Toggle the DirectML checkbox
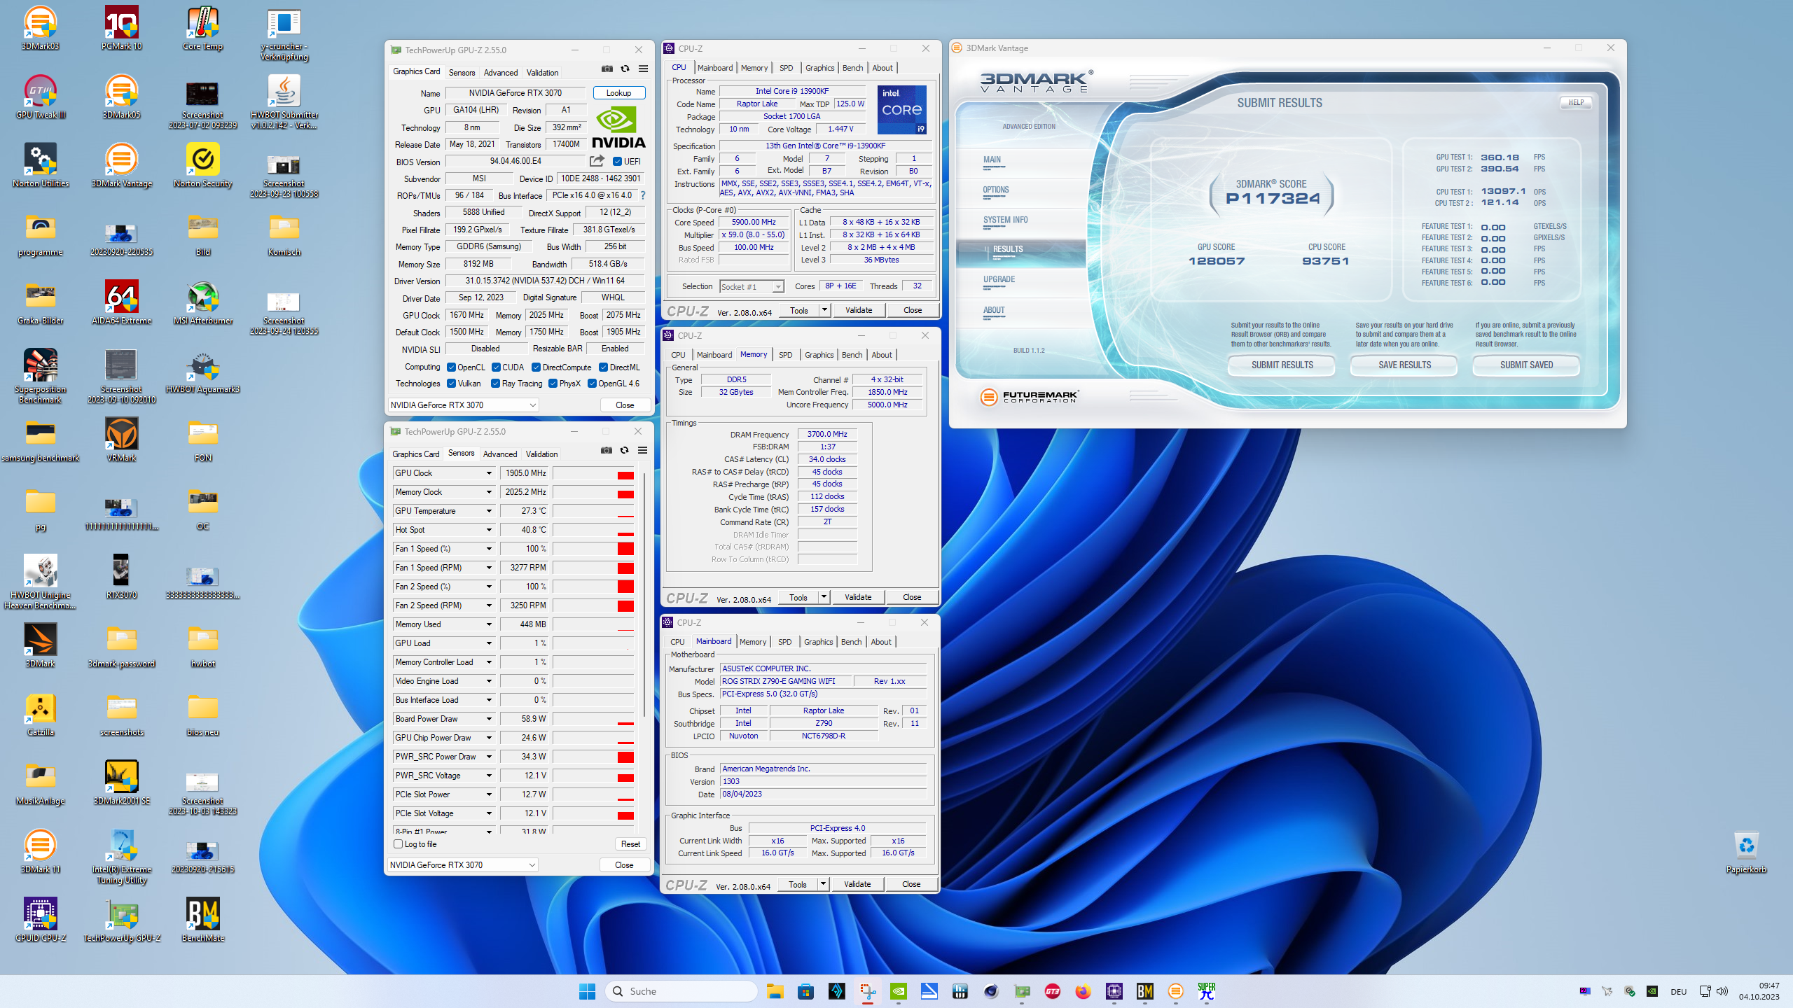1793x1008 pixels. 603,367
